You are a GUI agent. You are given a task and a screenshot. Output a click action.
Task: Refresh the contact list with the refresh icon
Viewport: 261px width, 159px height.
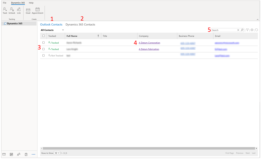click(x=256, y=30)
